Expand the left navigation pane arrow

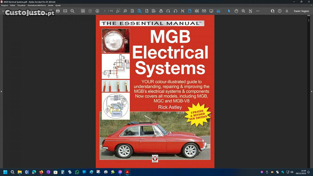point(2,91)
